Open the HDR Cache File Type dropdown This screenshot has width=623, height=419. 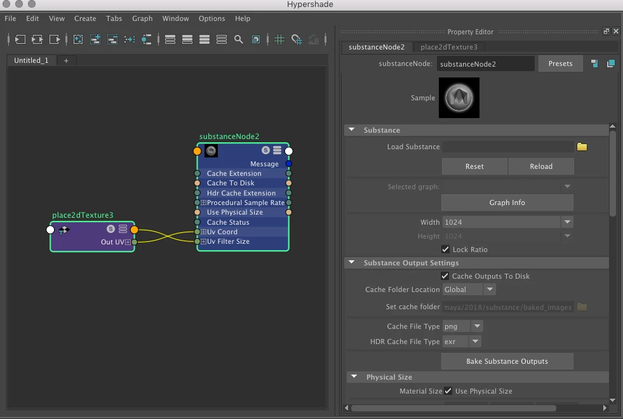pos(475,341)
